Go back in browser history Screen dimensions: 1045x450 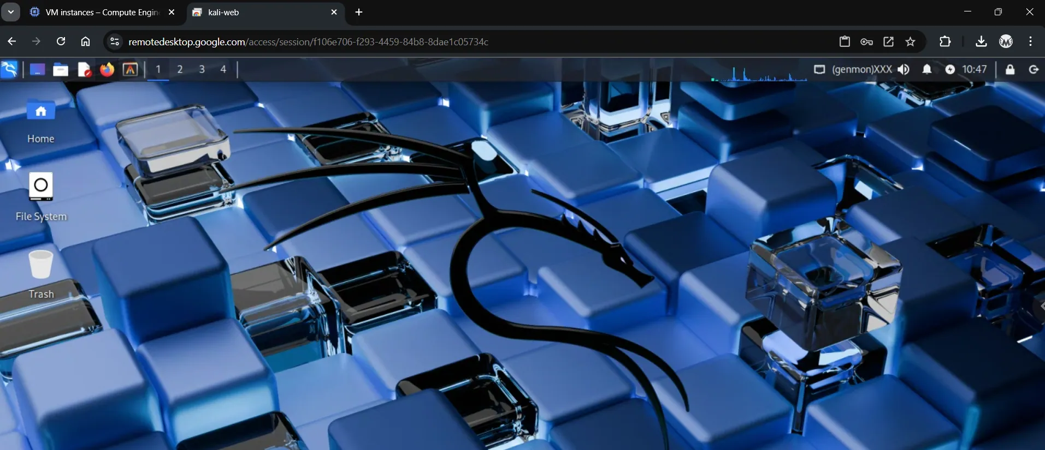coord(12,41)
